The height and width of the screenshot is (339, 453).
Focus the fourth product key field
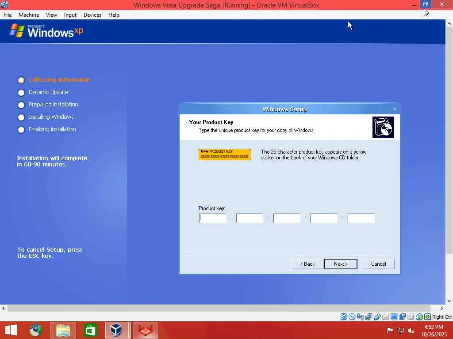click(x=324, y=218)
